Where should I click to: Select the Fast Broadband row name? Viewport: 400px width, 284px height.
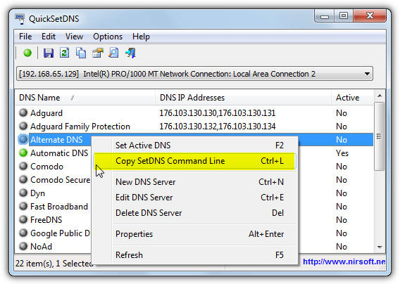click(x=59, y=206)
